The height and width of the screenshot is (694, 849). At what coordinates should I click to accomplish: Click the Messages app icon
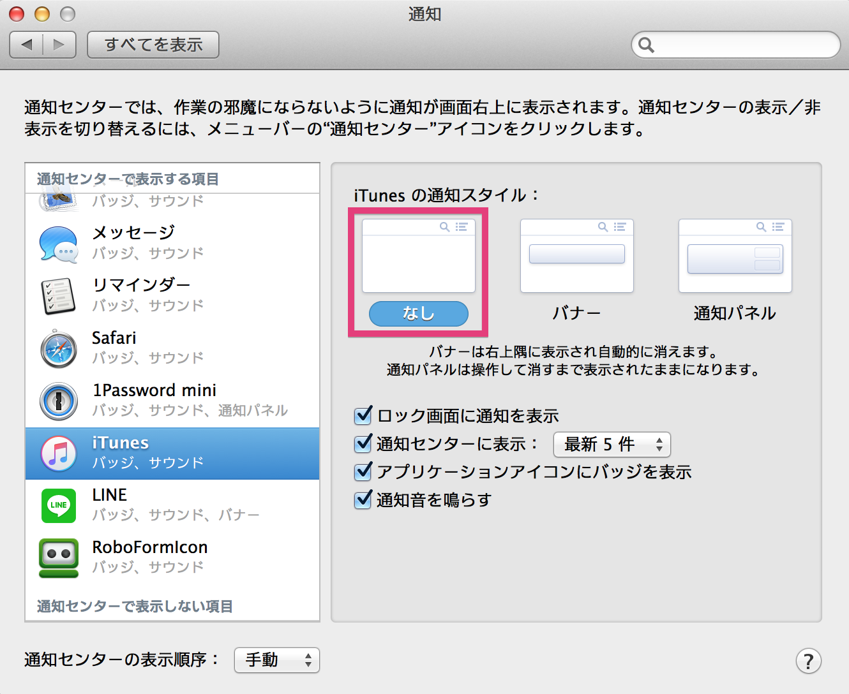(59, 244)
